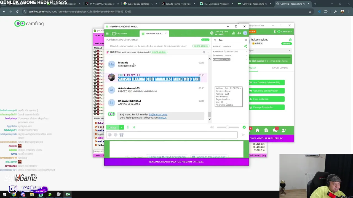Viewport: 353px width, 198px height.
Task: Open the Windows Start menu
Action: 4,194
